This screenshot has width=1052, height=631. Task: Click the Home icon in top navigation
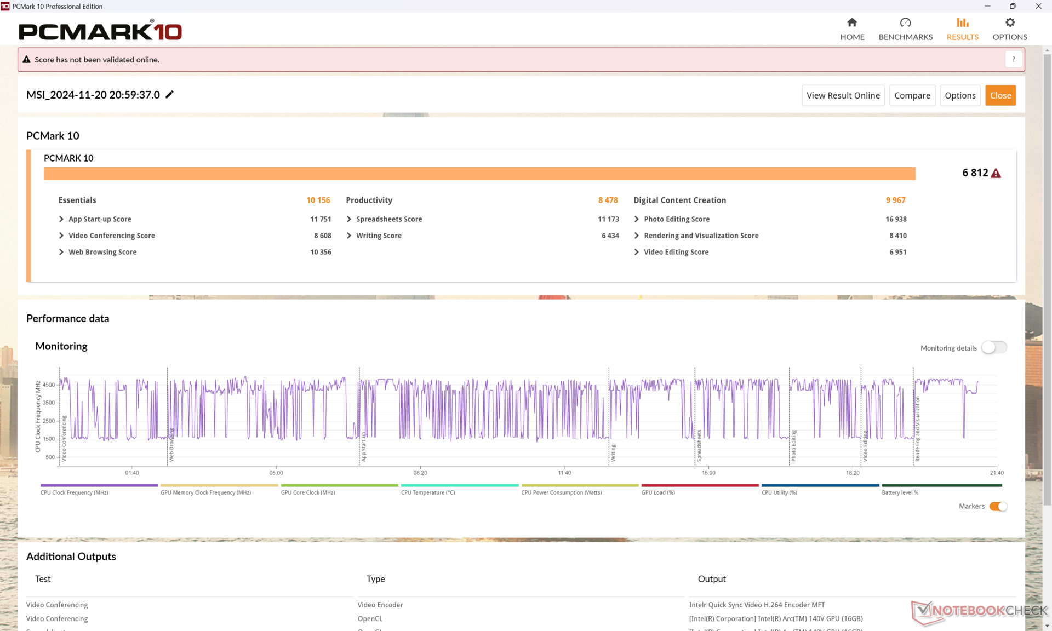(x=851, y=22)
